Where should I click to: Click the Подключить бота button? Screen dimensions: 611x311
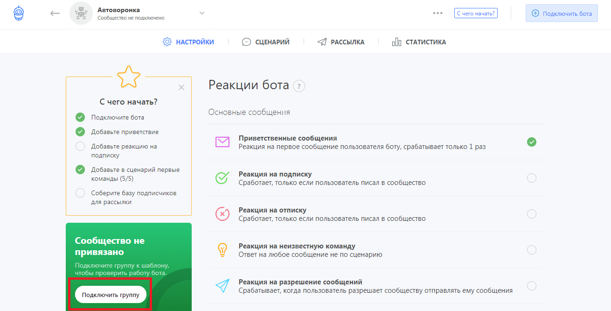tap(561, 13)
